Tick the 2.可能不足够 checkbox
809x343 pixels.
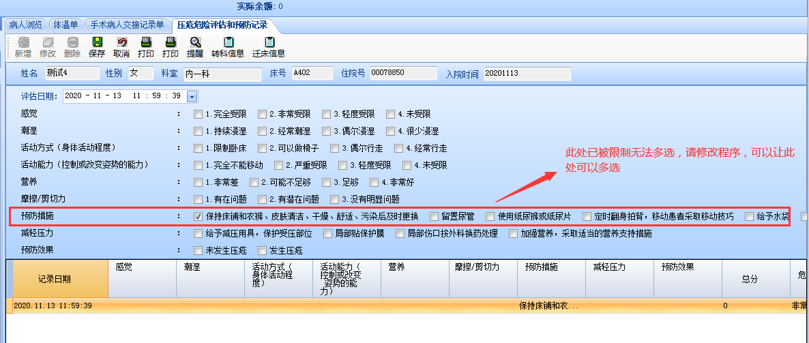(254, 182)
